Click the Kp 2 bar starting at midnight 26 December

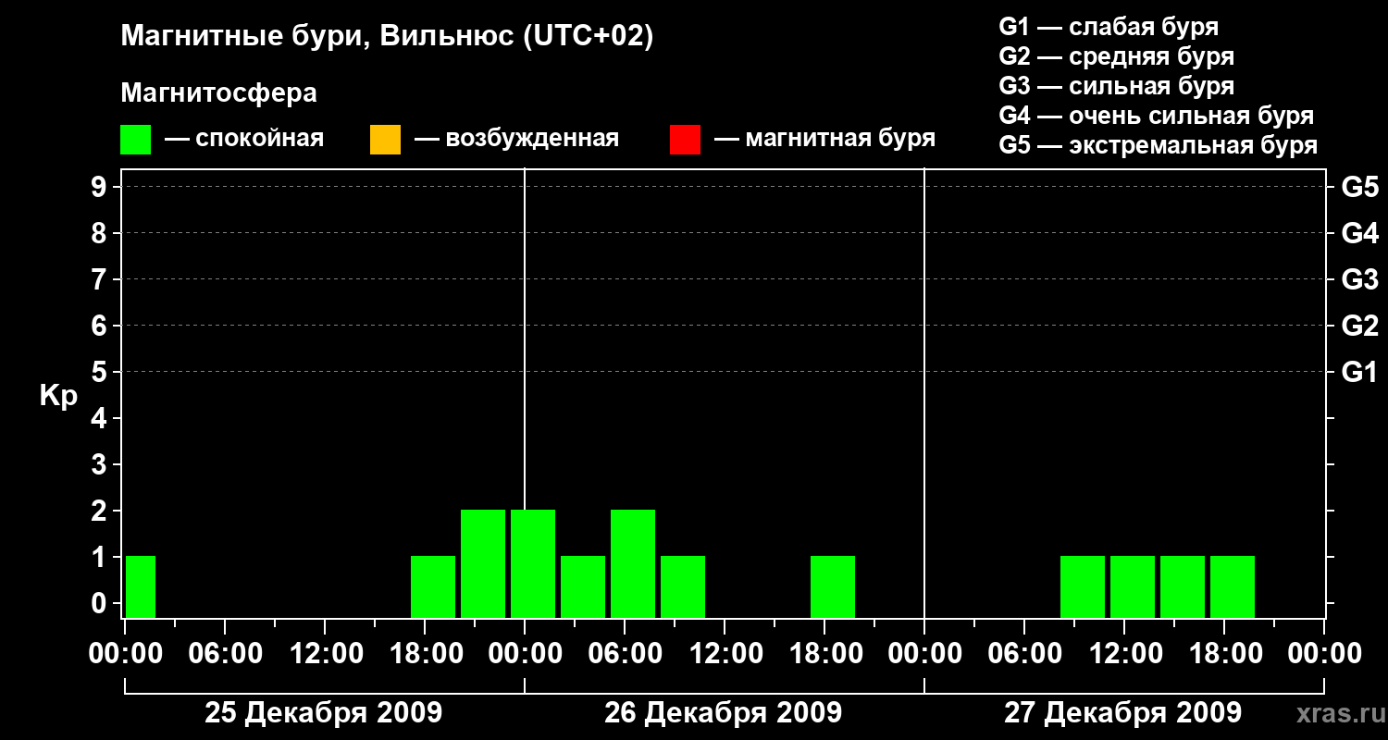coord(533,563)
